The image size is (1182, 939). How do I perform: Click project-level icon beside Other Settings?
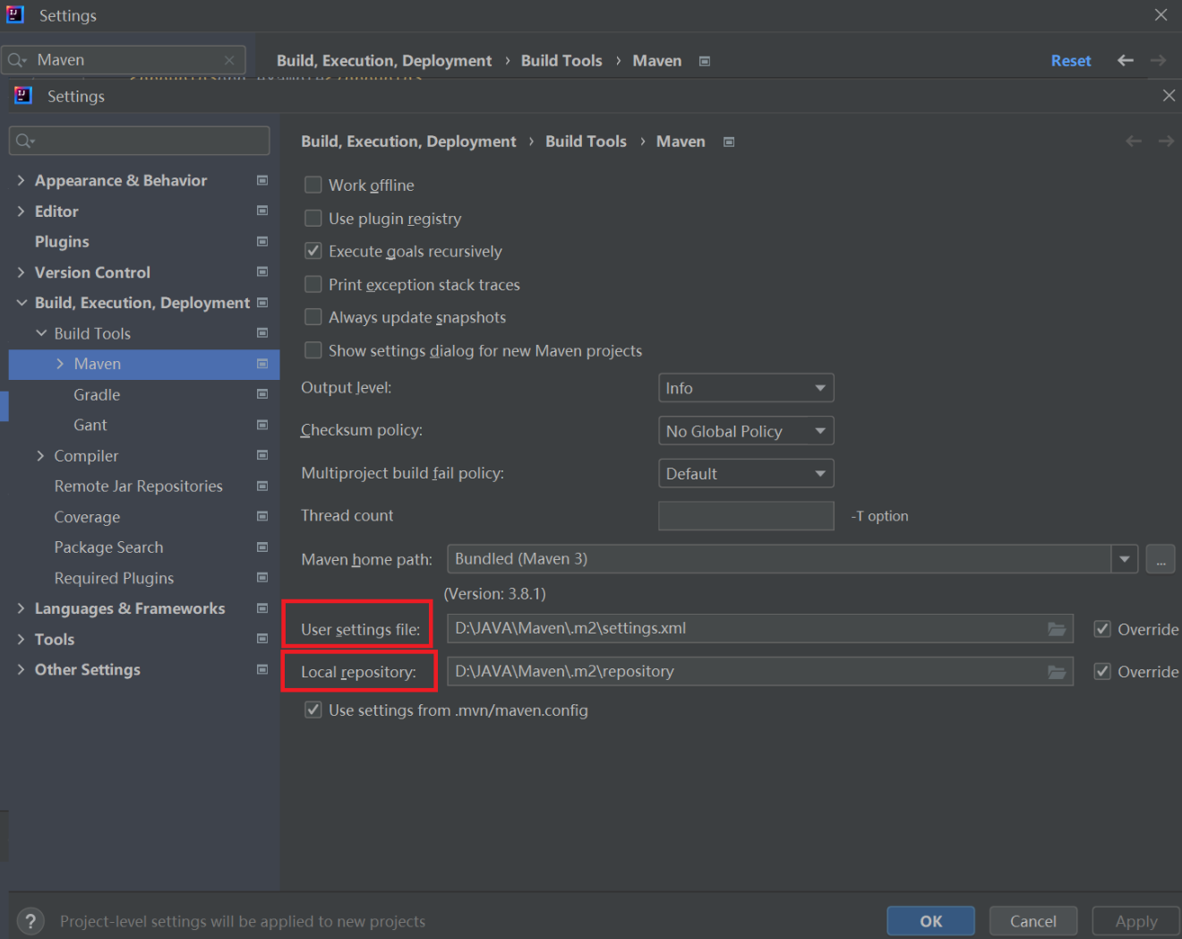coord(262,669)
